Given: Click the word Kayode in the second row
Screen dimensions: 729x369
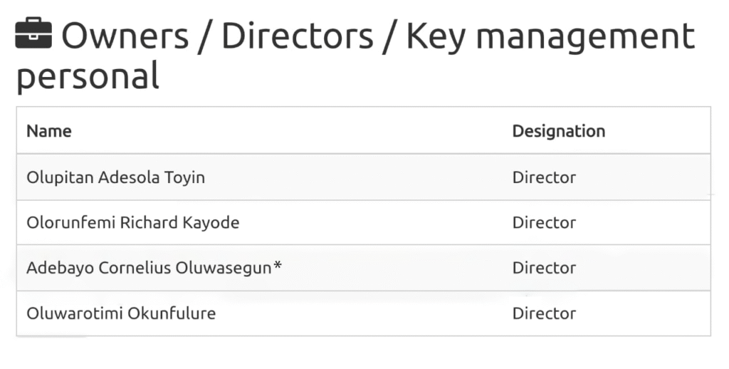Looking at the screenshot, I should (x=211, y=222).
